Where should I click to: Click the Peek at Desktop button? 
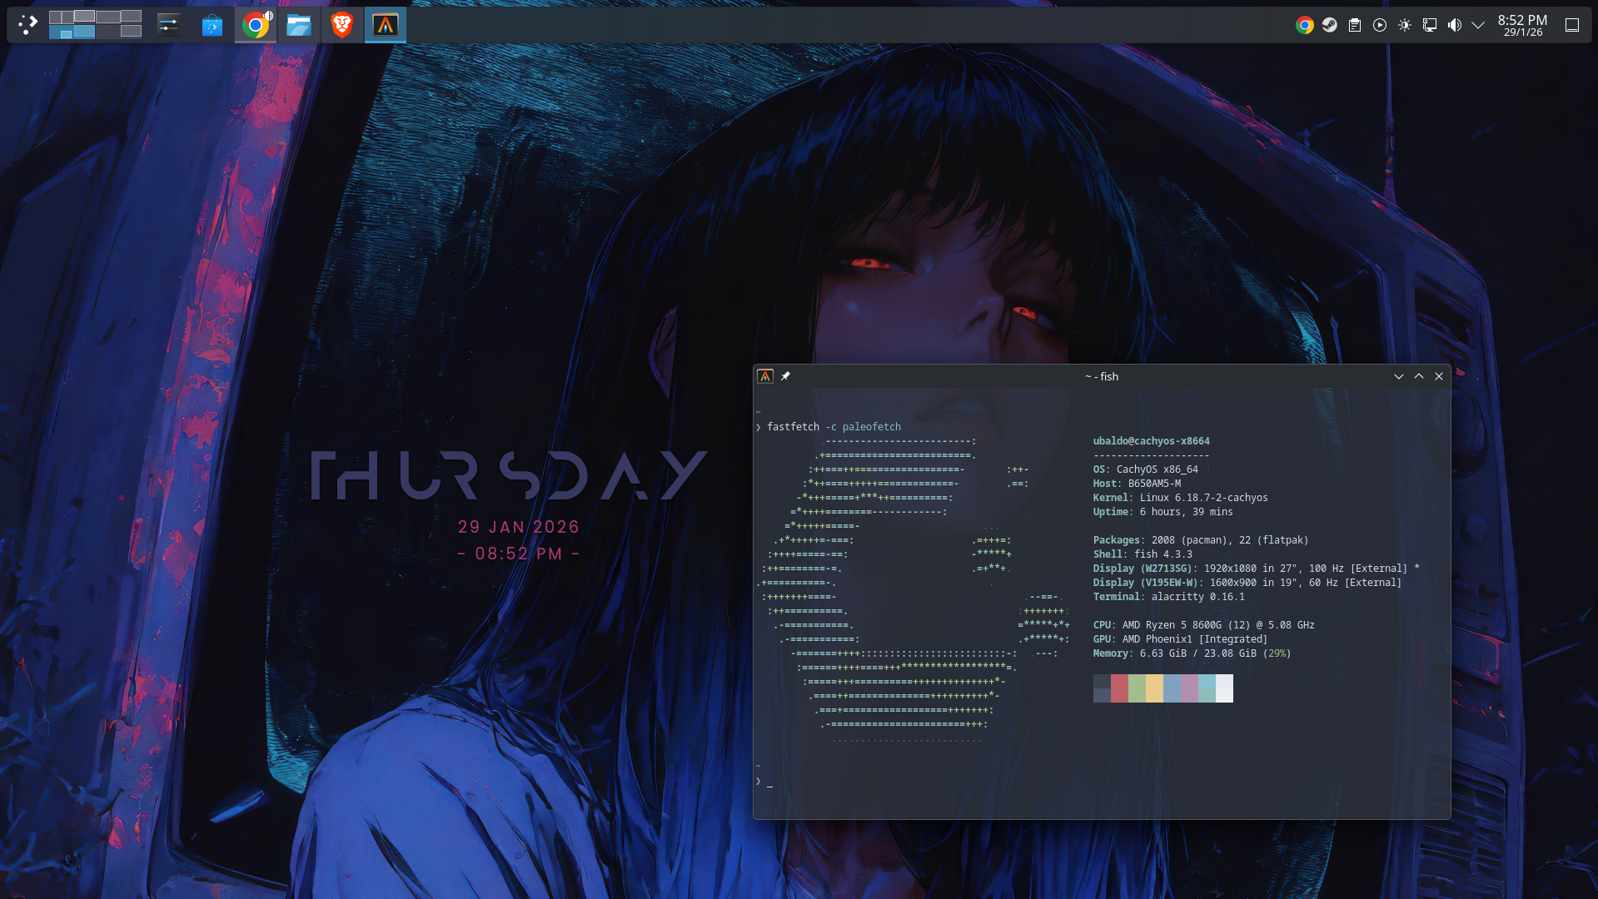(1572, 25)
